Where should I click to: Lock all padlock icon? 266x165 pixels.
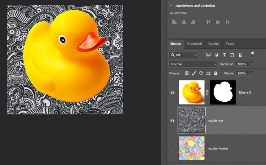coord(216,73)
